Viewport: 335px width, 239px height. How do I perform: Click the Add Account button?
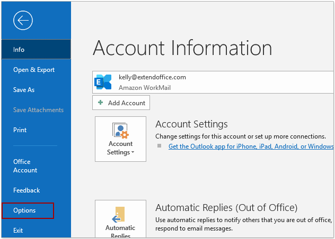tap(121, 103)
